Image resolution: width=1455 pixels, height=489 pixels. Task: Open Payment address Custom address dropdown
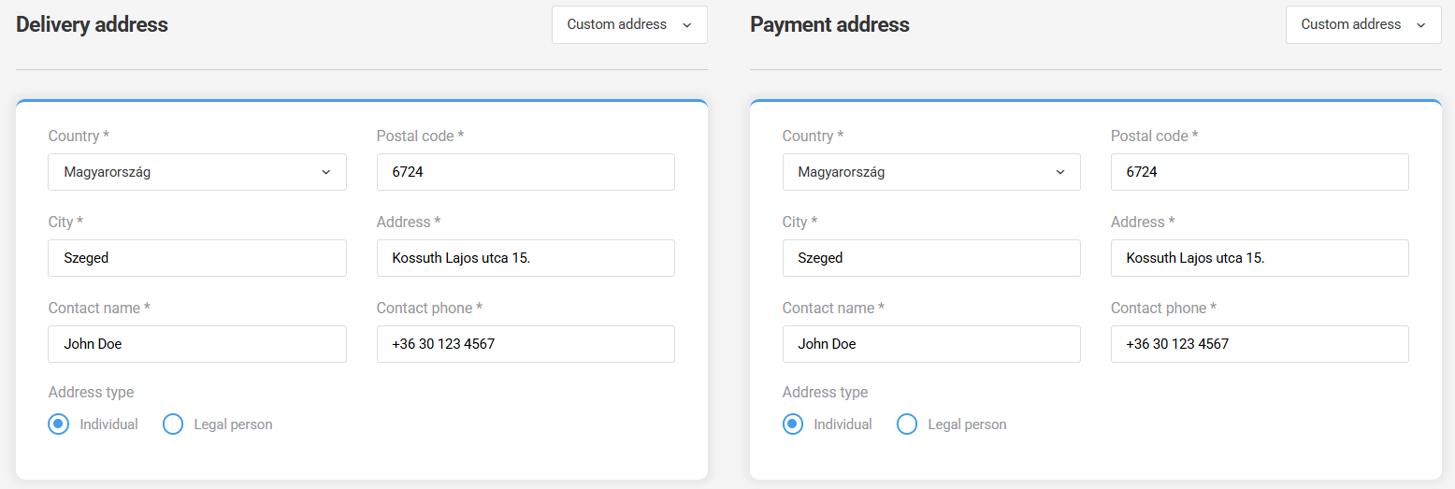tap(1363, 24)
